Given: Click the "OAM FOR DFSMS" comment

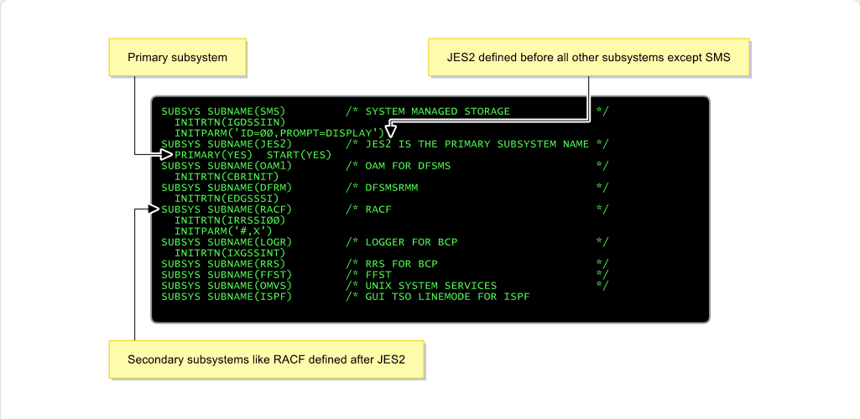Looking at the screenshot, I should click(x=408, y=165).
